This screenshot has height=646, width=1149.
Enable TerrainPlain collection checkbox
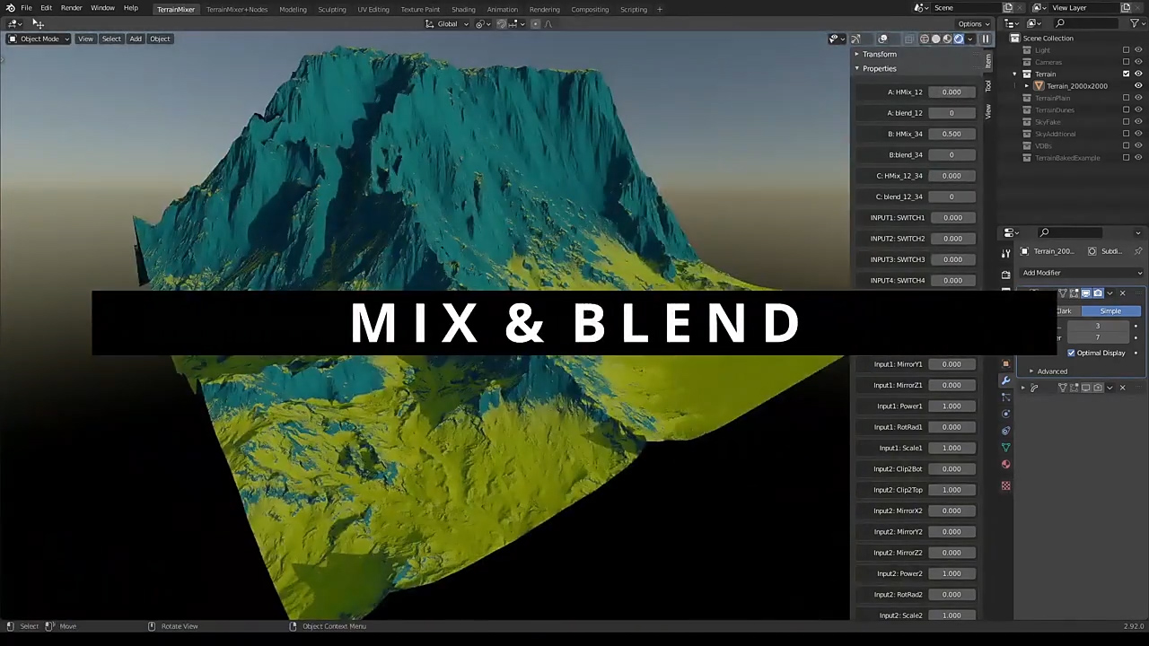pos(1126,98)
